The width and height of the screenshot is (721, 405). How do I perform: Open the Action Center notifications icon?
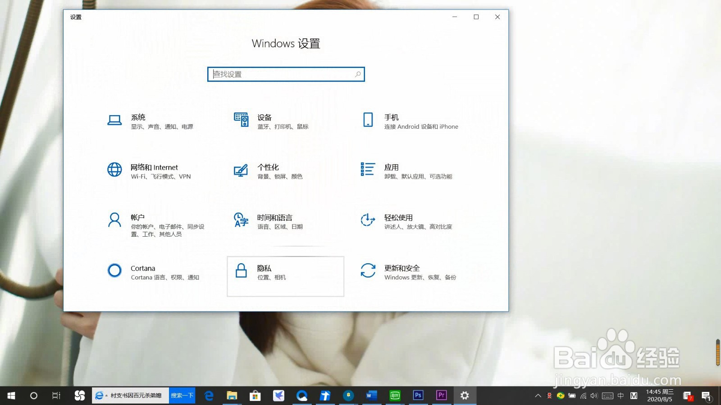point(706,396)
